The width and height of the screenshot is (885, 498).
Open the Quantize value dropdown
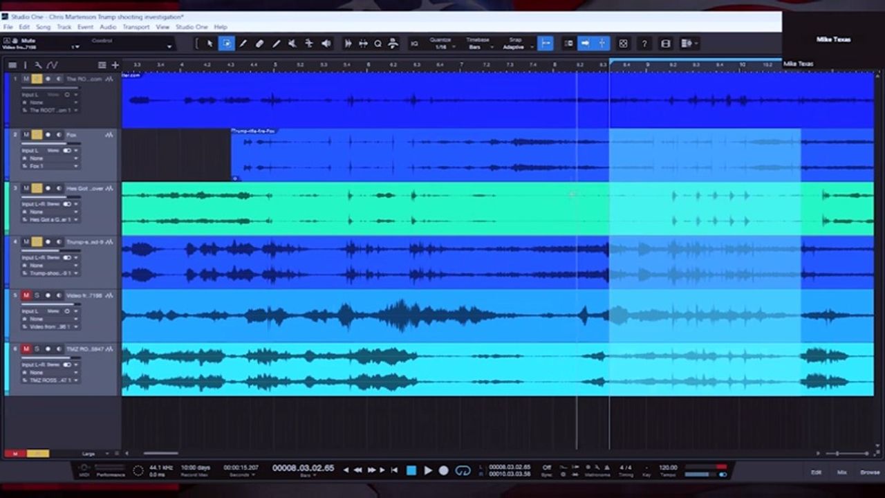[442, 47]
